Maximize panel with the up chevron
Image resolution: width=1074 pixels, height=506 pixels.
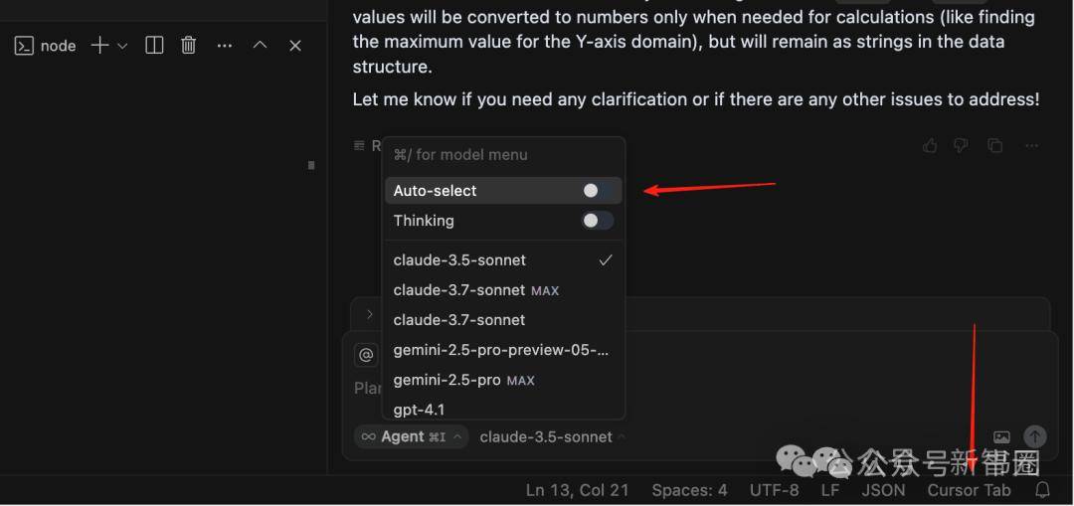(261, 45)
